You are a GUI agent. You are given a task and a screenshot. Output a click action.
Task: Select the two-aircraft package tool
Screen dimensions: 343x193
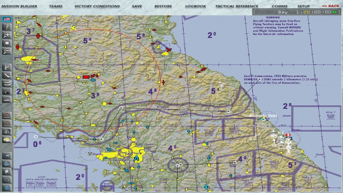(x=7, y=83)
